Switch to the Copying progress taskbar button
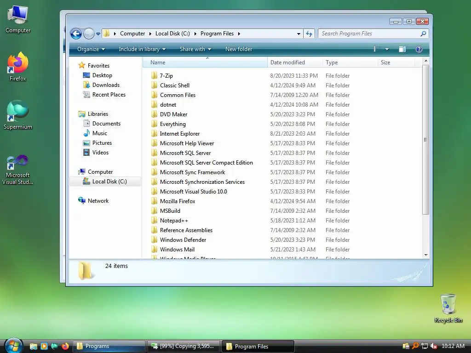This screenshot has height=353, width=471. pyautogui.click(x=184, y=347)
